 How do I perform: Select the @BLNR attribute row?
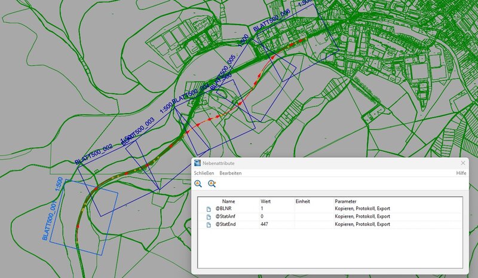(224, 209)
